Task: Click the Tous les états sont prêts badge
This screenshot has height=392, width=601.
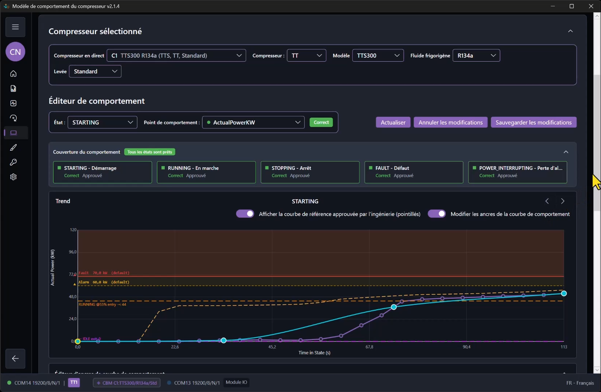Action: click(150, 152)
